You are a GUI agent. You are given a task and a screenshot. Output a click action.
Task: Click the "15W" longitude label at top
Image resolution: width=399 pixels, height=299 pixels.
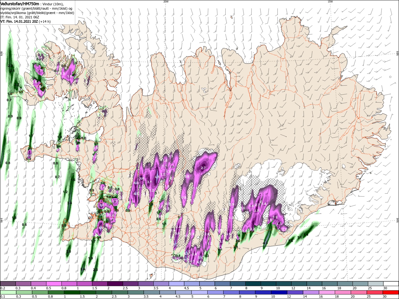330,2
